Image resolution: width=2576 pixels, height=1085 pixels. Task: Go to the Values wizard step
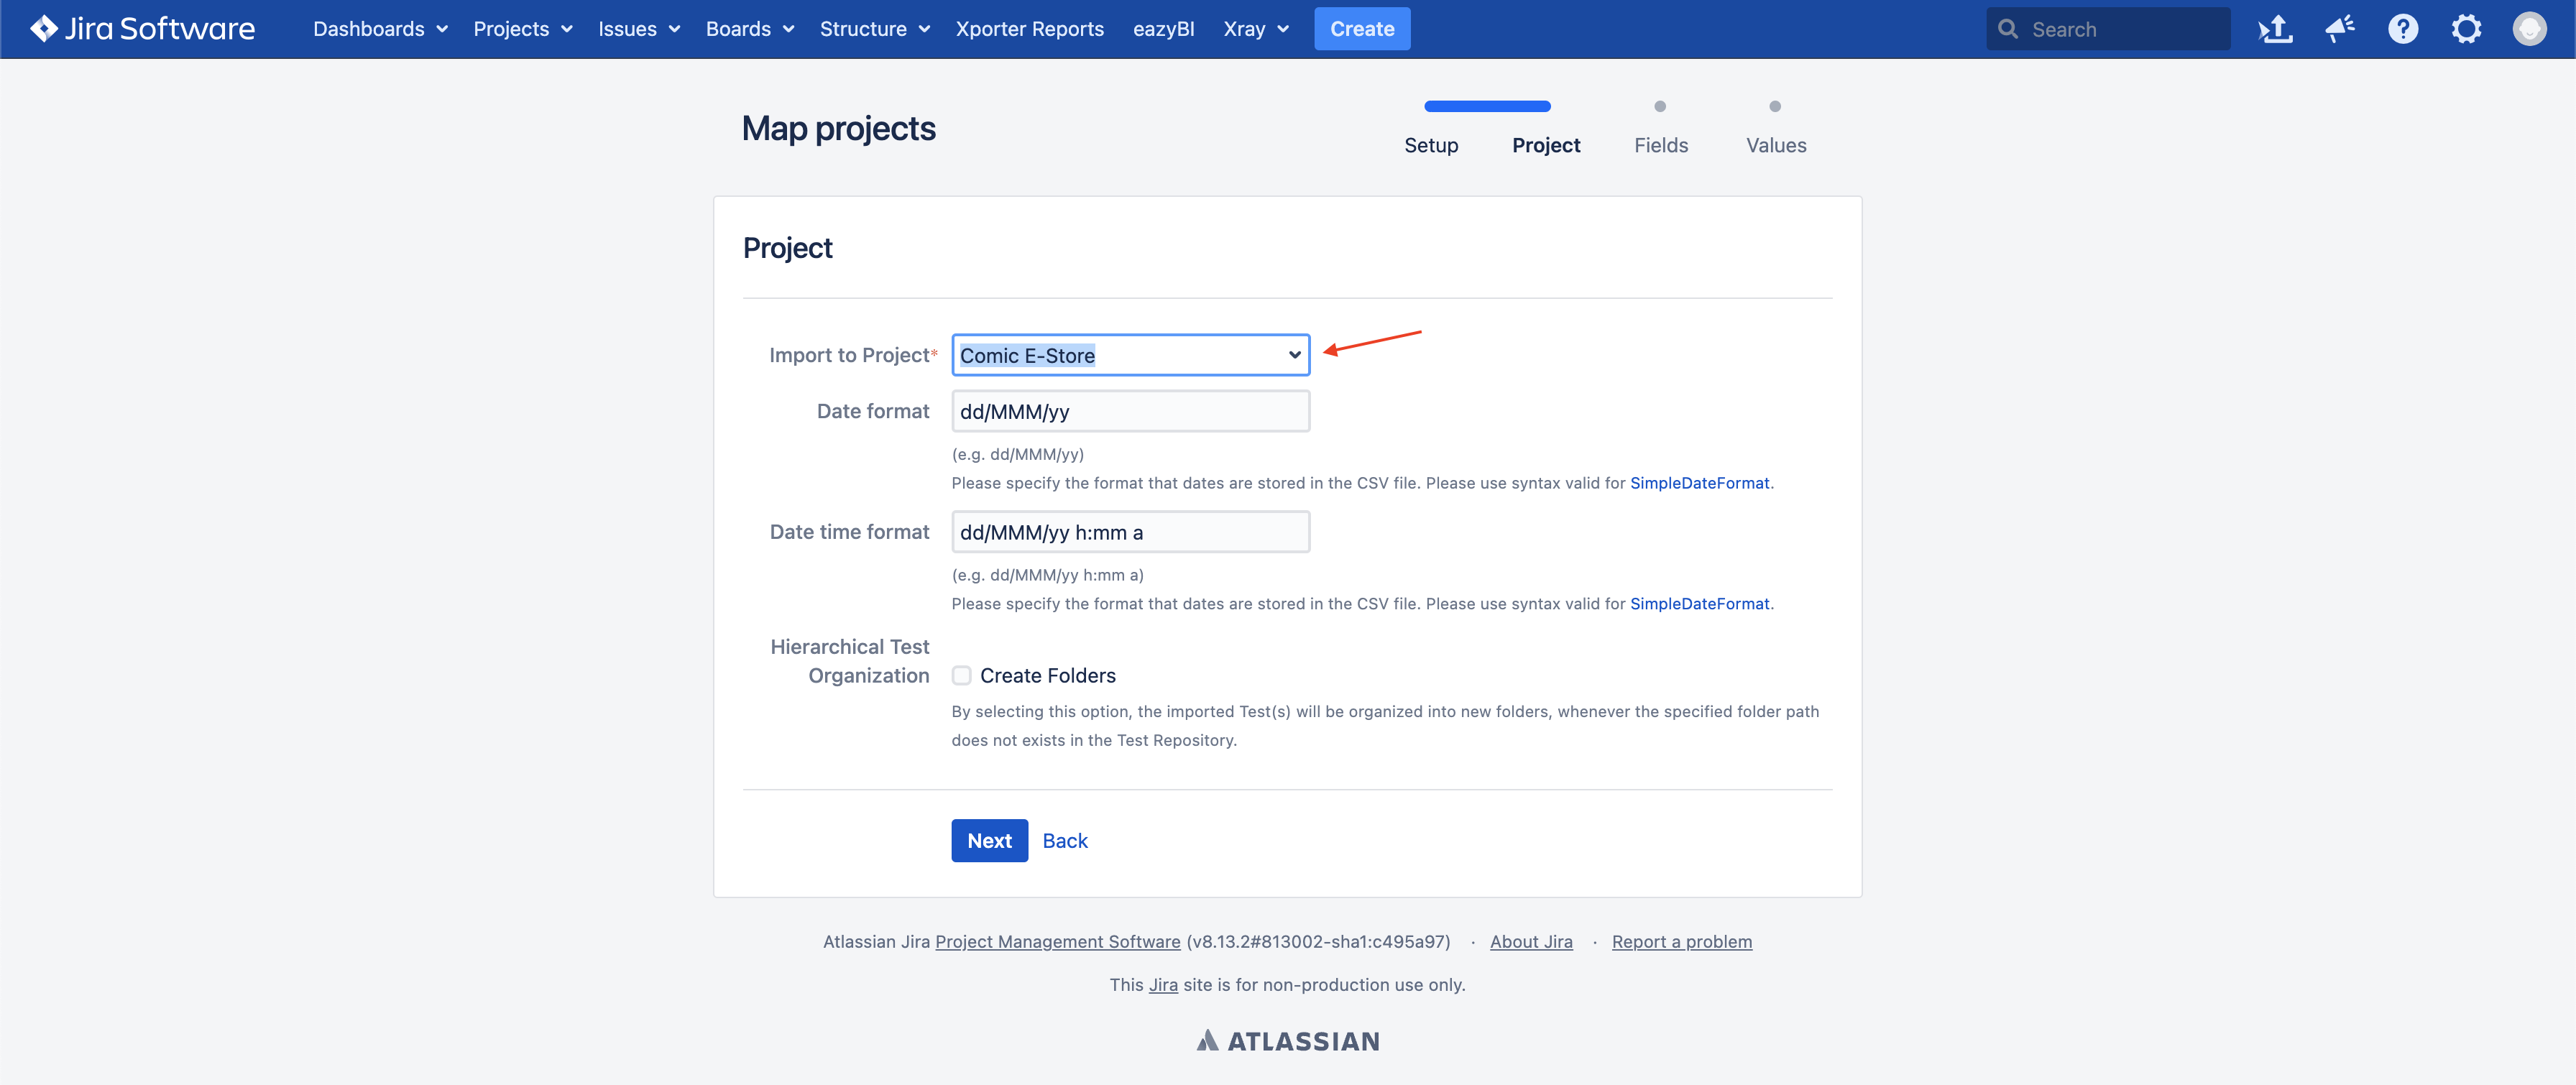[x=1775, y=145]
